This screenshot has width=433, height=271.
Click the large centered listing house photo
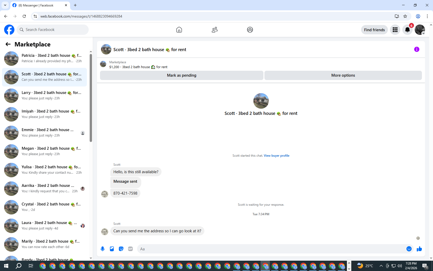[261, 101]
